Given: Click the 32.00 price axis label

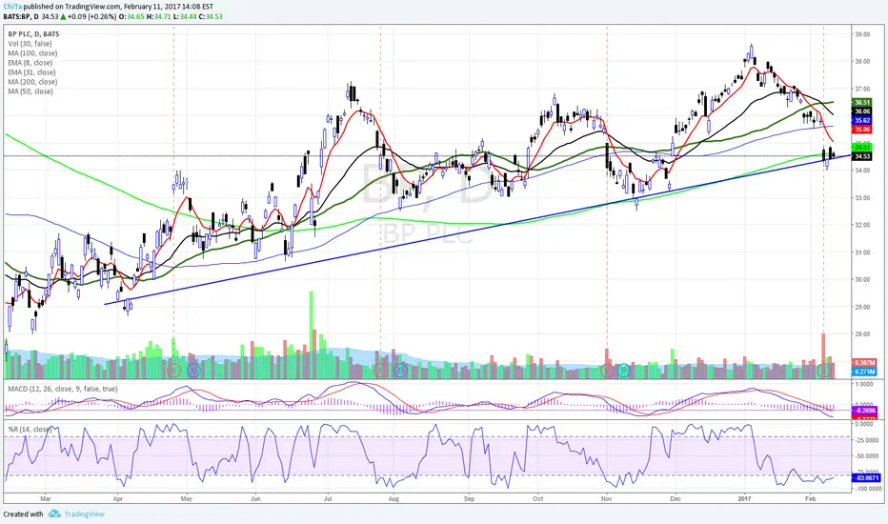Looking at the screenshot, I should 862,225.
